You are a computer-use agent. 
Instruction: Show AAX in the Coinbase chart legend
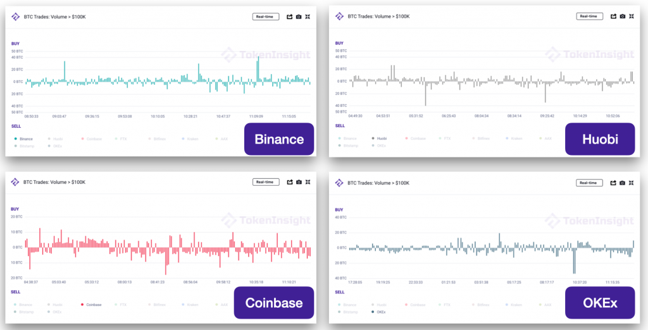pos(221,304)
